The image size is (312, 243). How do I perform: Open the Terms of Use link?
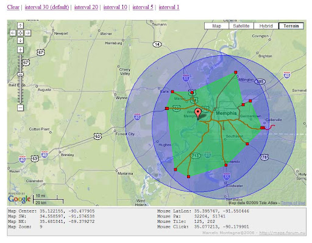click(293, 203)
